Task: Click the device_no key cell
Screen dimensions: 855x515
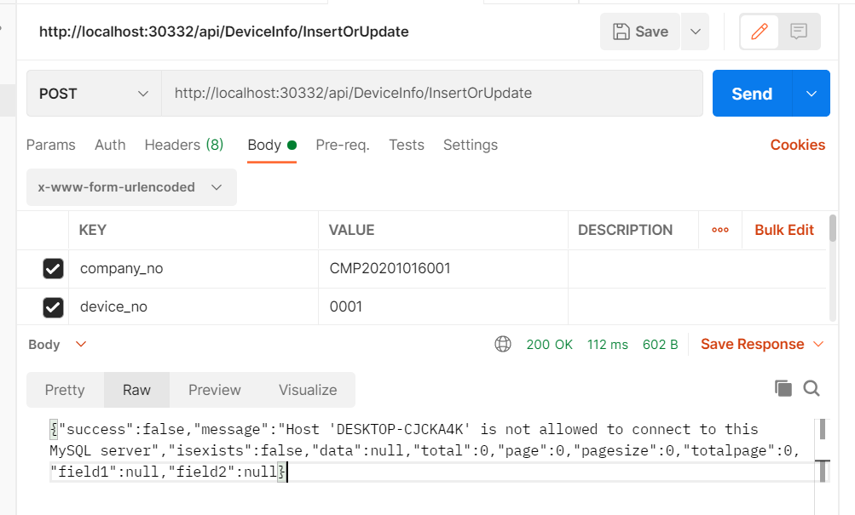Action: [194, 307]
